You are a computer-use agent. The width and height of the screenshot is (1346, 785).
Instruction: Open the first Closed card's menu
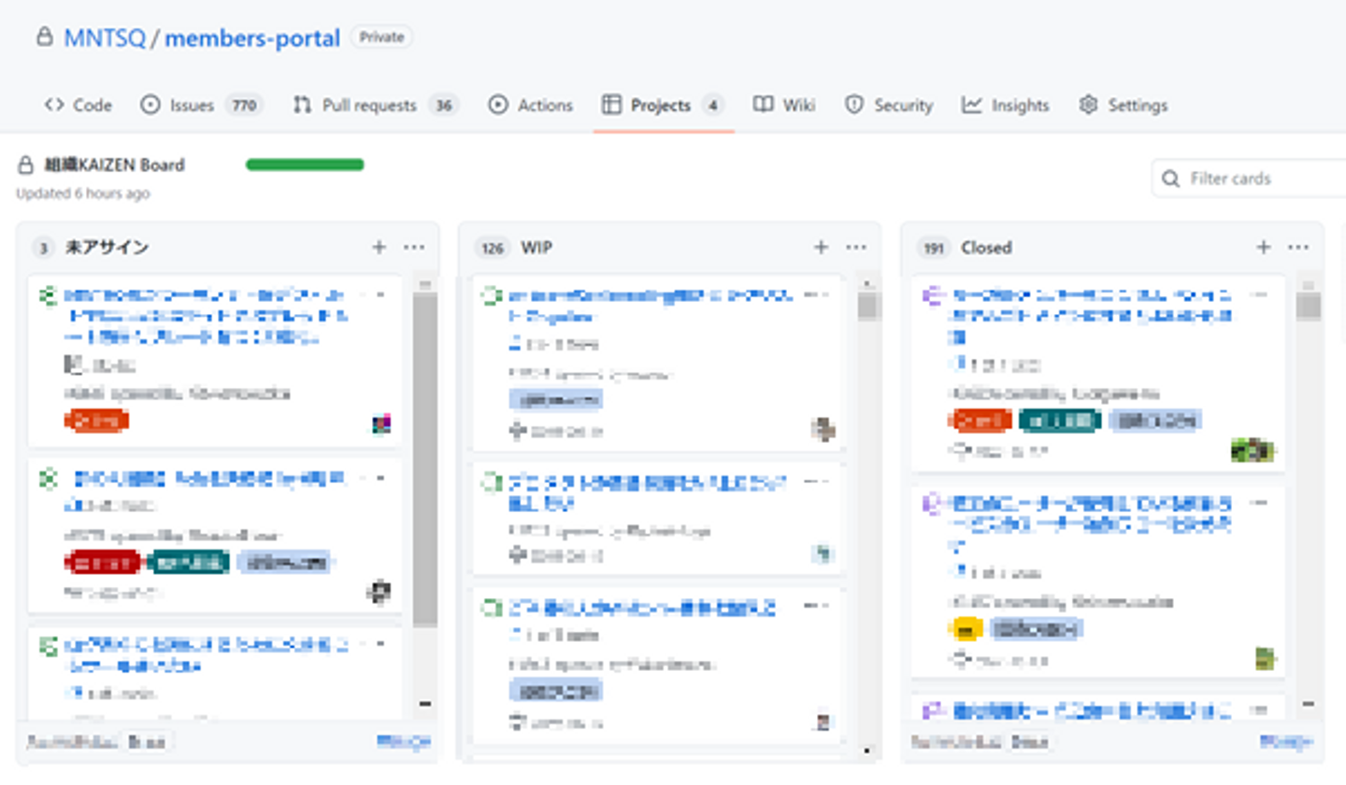[x=1259, y=294]
